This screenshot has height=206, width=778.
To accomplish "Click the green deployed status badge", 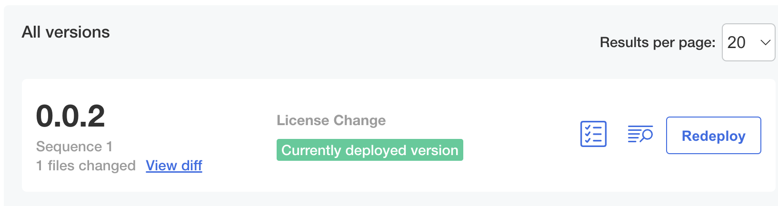I will pyautogui.click(x=369, y=150).
